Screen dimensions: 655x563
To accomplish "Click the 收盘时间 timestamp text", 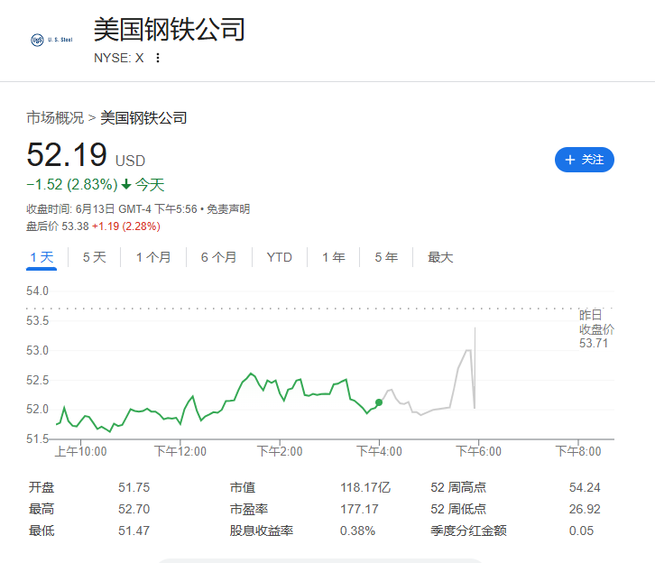I will [112, 208].
